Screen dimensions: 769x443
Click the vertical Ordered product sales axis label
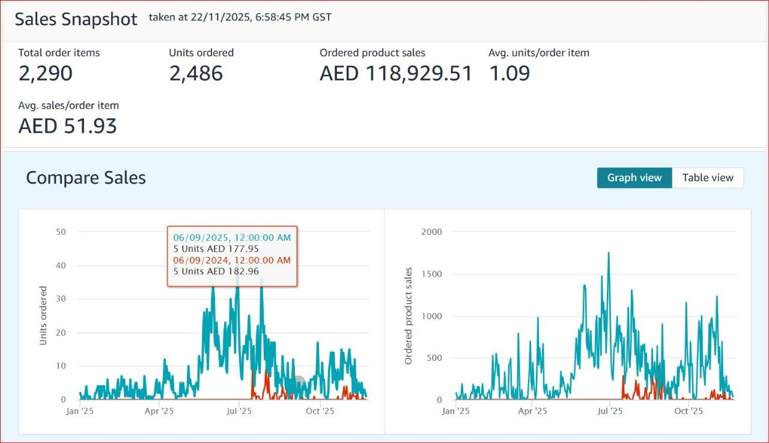coord(409,316)
